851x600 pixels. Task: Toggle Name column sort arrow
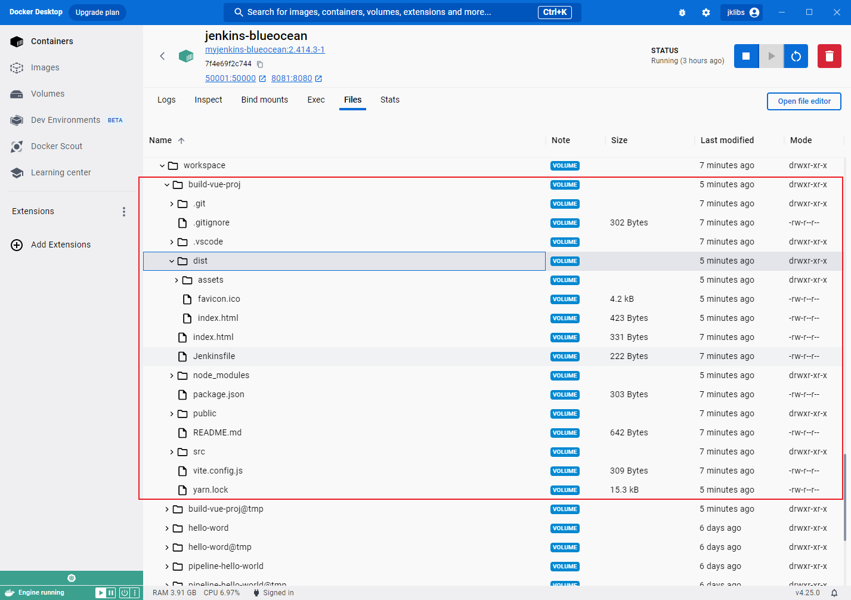pyautogui.click(x=181, y=141)
